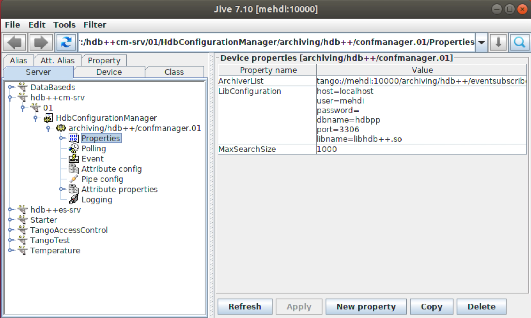Screen dimensions: 531x318
Task: Click the magnifier search icon
Action: click(520, 42)
